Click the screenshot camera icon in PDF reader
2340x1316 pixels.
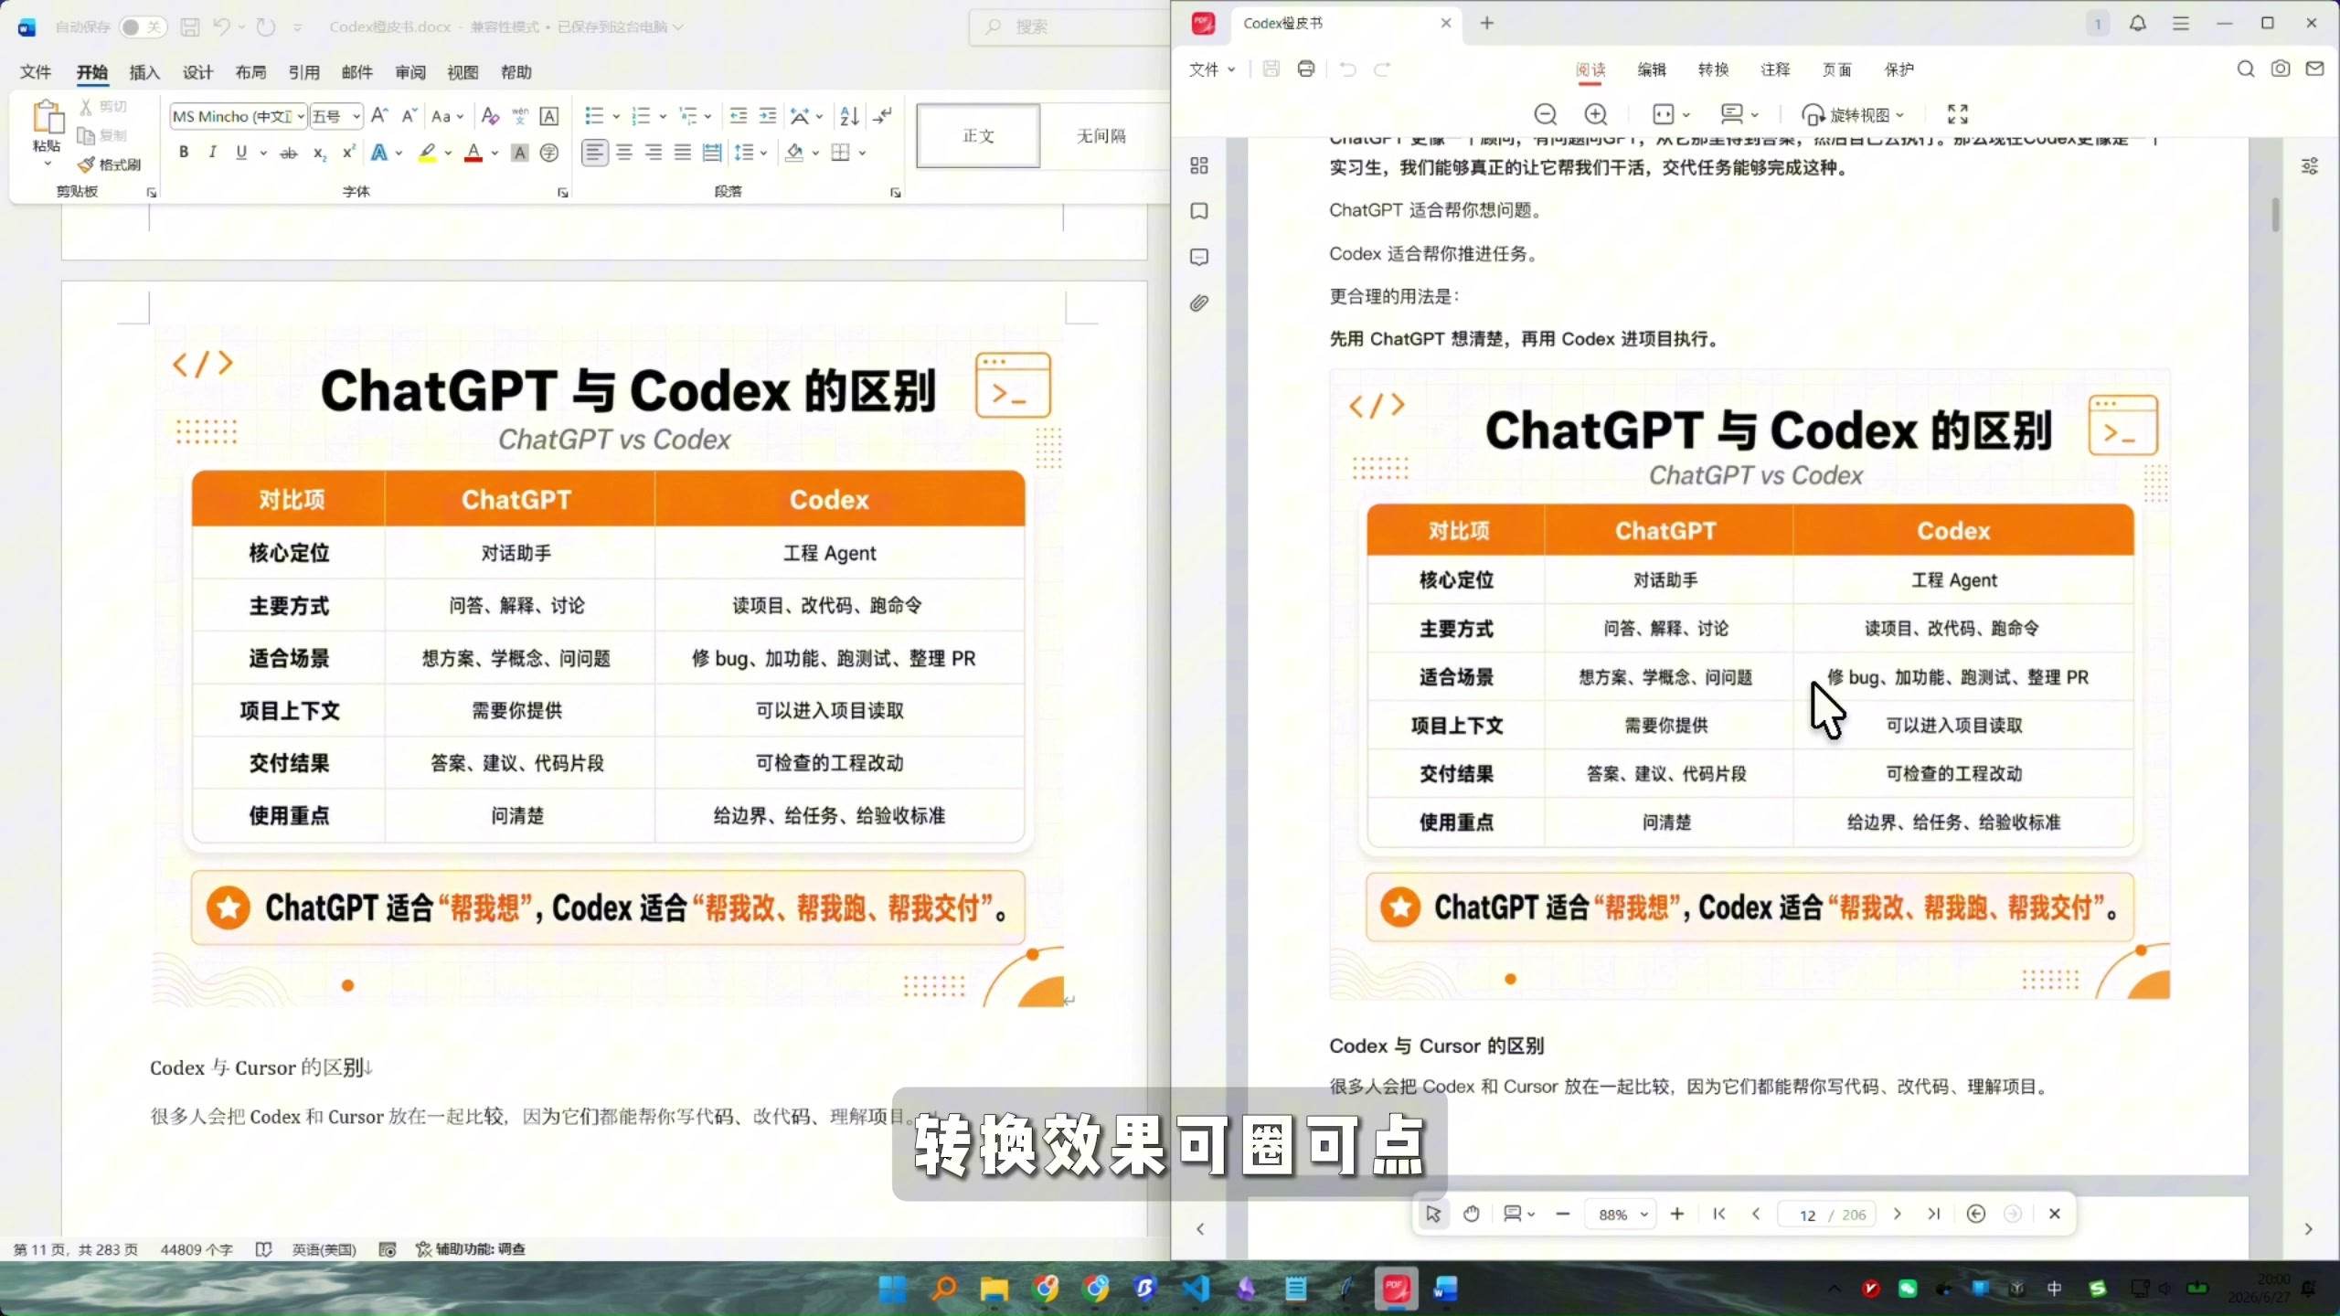[x=2281, y=69]
